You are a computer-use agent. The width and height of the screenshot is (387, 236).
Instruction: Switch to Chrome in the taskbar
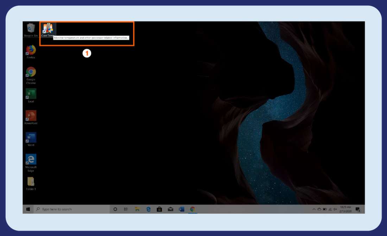coord(192,209)
